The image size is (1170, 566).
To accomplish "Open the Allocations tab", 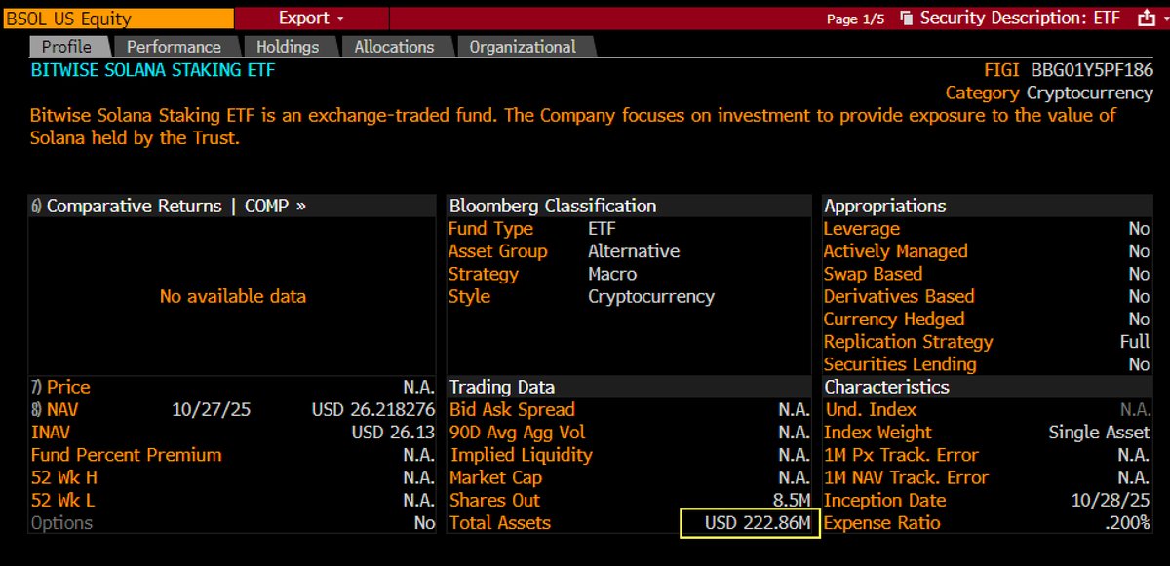I will click(x=394, y=46).
